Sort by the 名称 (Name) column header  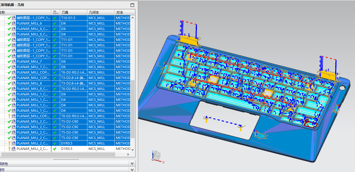click(x=26, y=12)
